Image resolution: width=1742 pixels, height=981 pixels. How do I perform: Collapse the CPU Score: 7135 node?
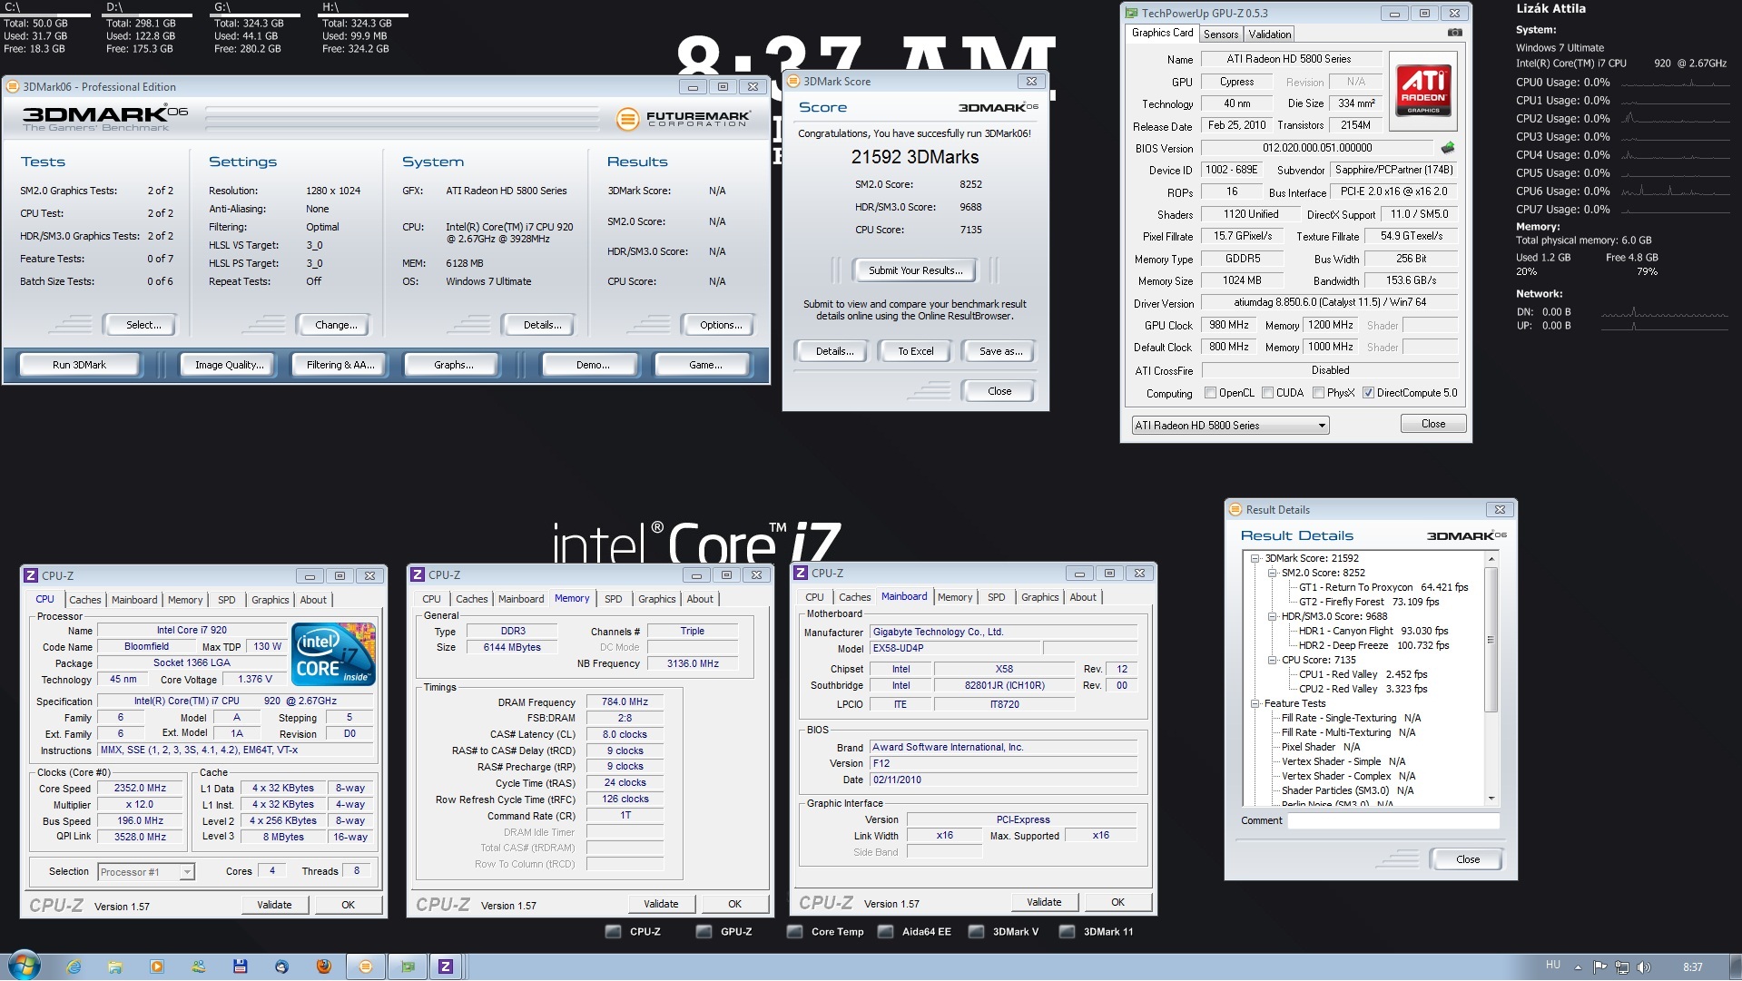coord(1273,660)
